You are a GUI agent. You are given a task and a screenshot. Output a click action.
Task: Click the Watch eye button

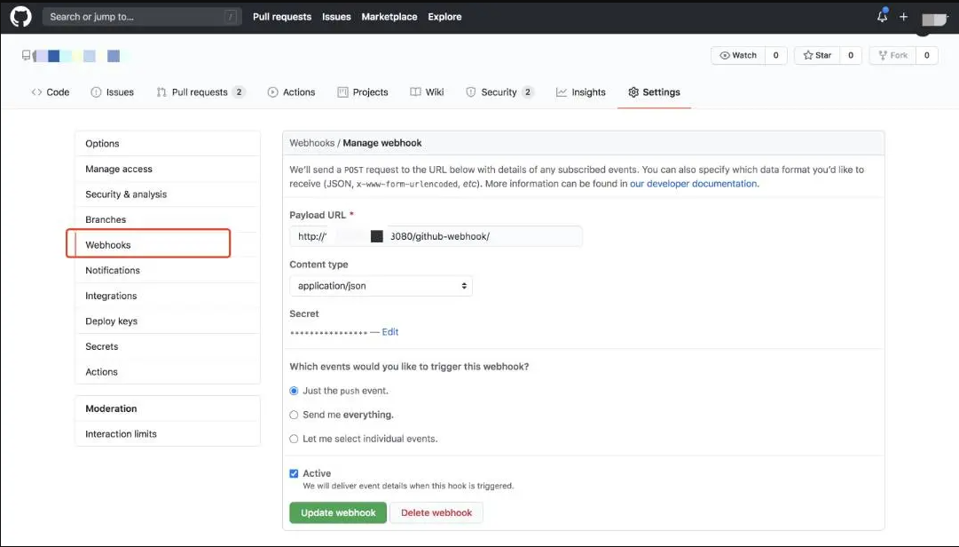pyautogui.click(x=739, y=55)
